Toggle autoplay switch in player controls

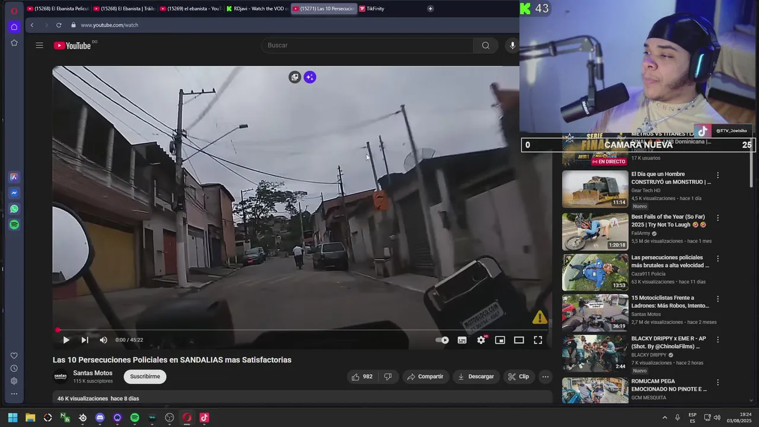pyautogui.click(x=442, y=340)
